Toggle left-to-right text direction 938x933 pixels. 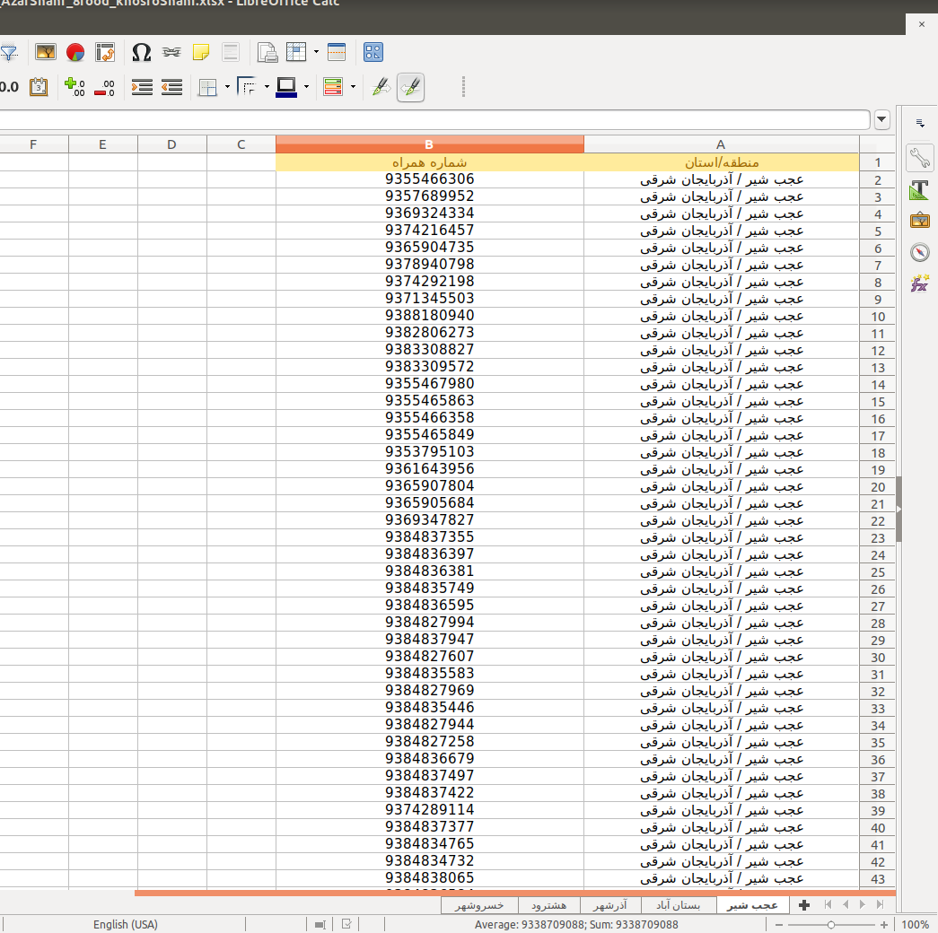point(381,87)
